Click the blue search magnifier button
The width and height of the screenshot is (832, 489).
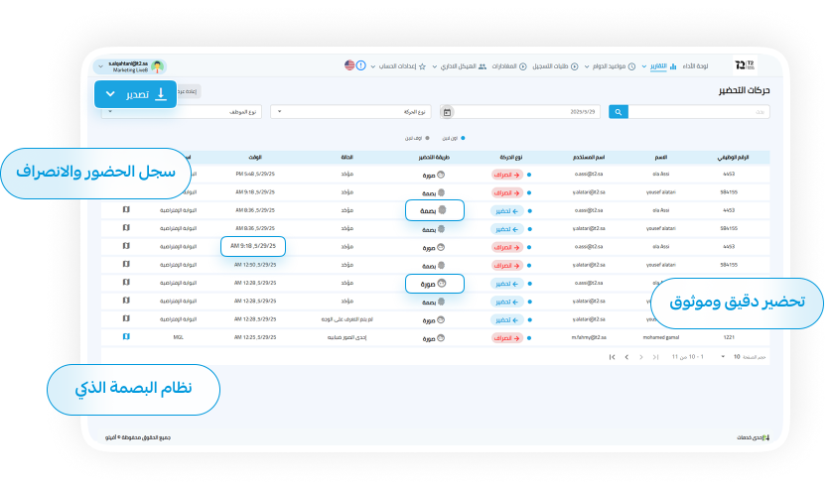619,112
